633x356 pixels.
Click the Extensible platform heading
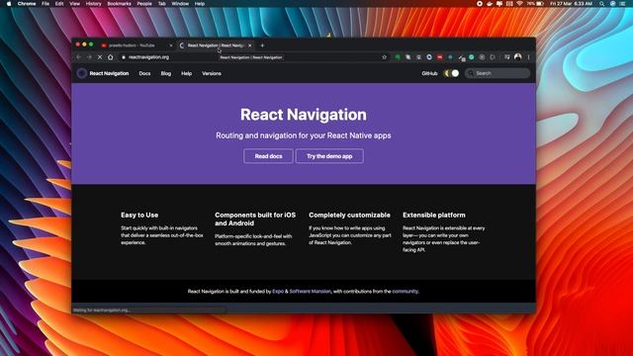[x=434, y=216]
